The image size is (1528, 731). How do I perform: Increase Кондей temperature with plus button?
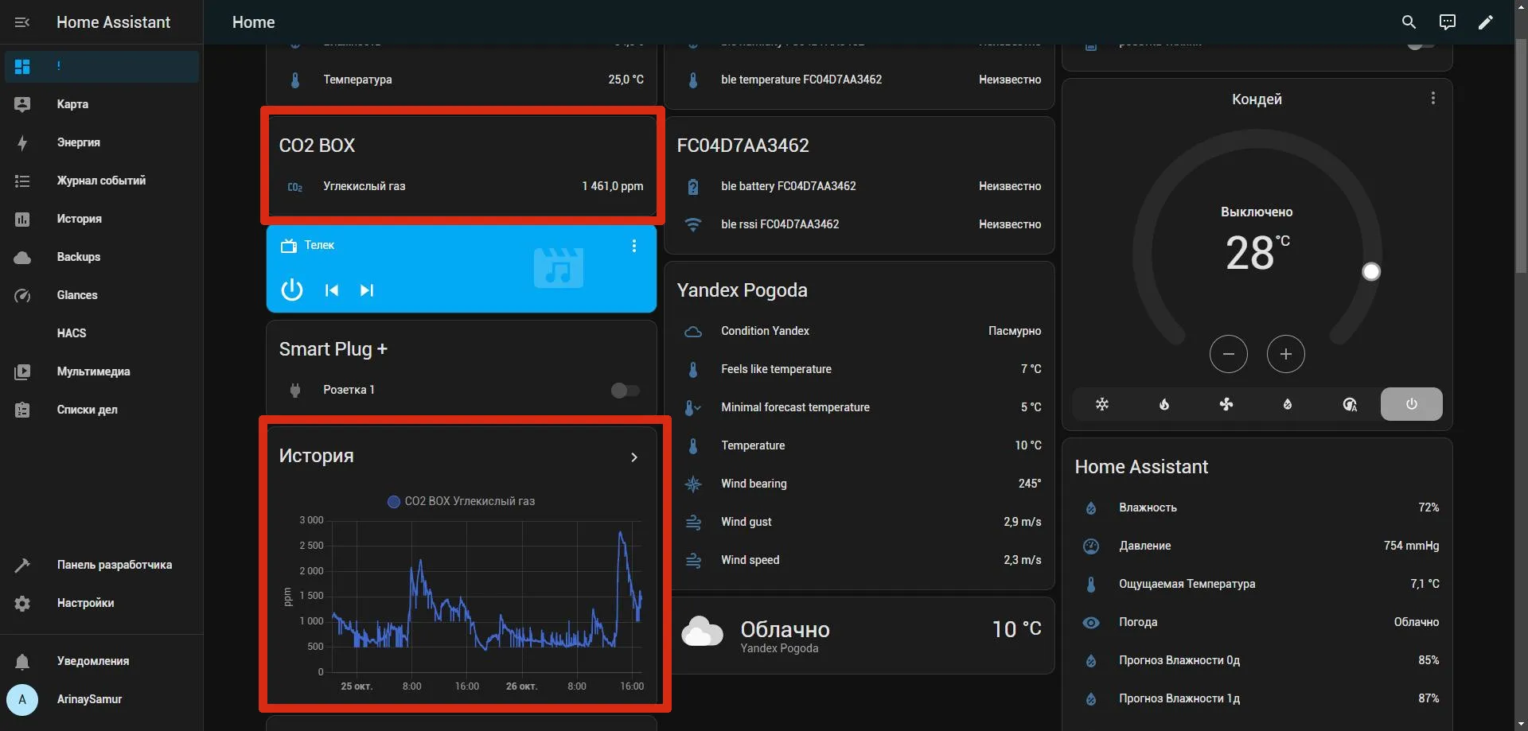coord(1286,354)
